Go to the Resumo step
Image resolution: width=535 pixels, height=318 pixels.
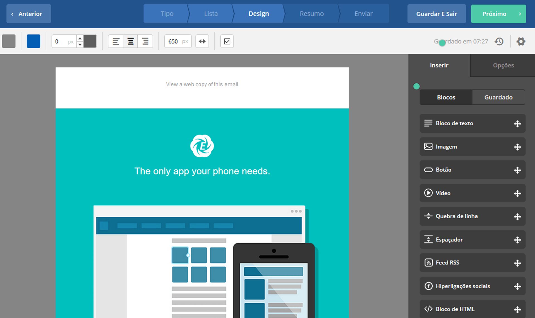pyautogui.click(x=312, y=14)
